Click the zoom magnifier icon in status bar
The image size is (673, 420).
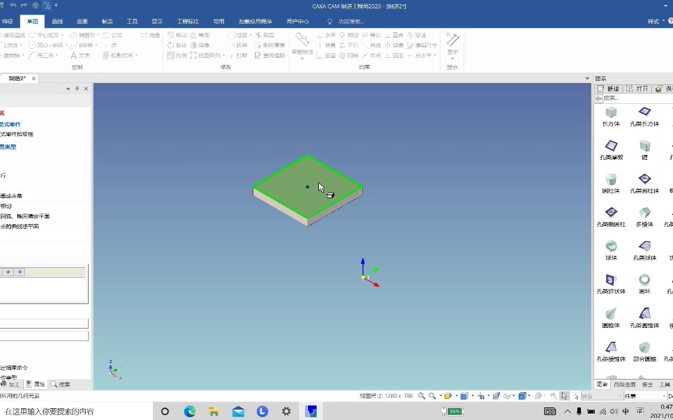point(422,396)
